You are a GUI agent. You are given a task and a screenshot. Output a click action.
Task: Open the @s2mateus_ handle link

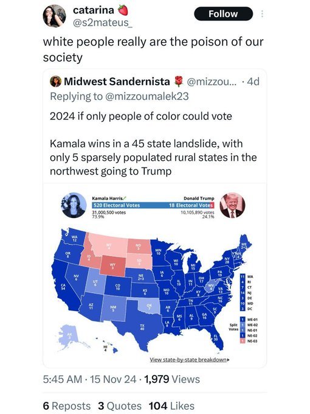(x=102, y=23)
